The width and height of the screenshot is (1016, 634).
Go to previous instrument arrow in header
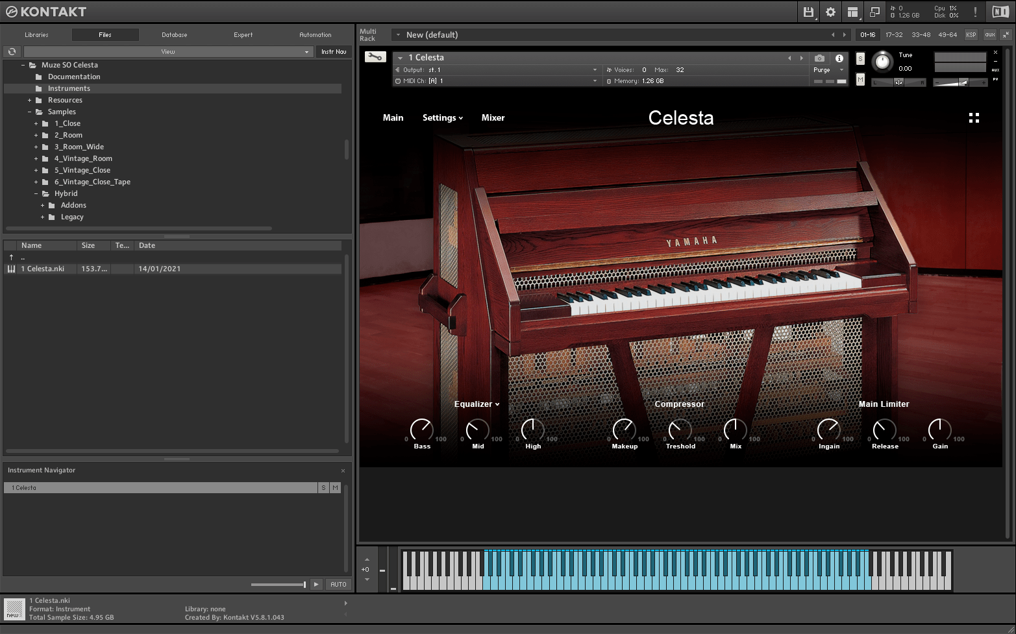click(789, 58)
